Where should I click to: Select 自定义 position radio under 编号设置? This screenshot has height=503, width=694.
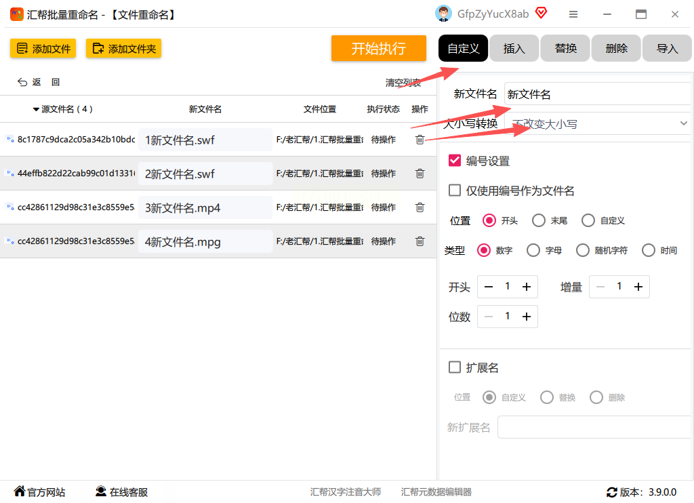[588, 220]
